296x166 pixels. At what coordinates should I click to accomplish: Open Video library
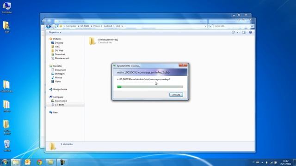tap(57, 82)
